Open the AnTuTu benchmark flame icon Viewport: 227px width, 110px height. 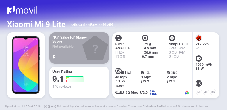point(199,38)
